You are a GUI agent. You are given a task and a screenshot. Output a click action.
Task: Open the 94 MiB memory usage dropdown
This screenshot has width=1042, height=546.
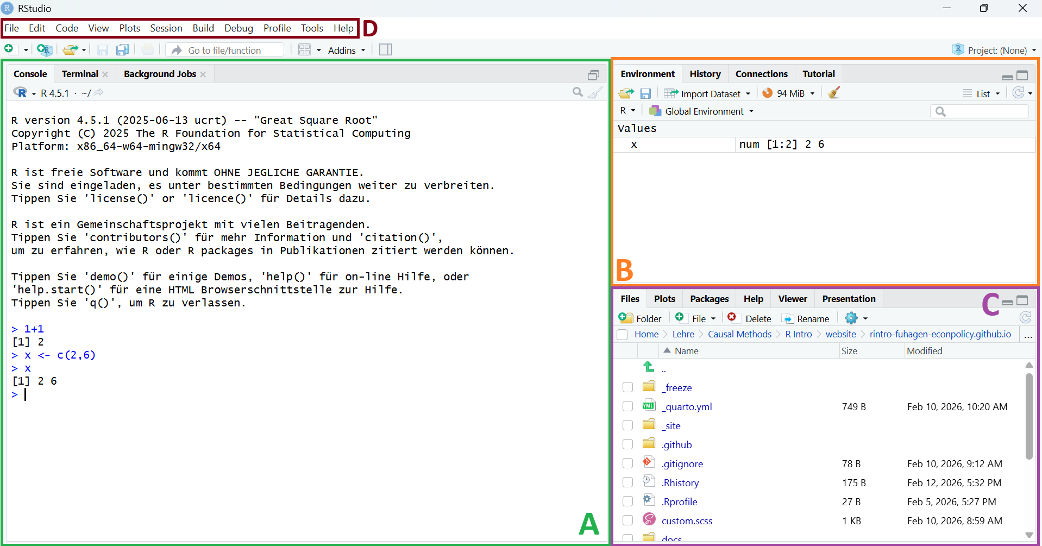click(788, 93)
